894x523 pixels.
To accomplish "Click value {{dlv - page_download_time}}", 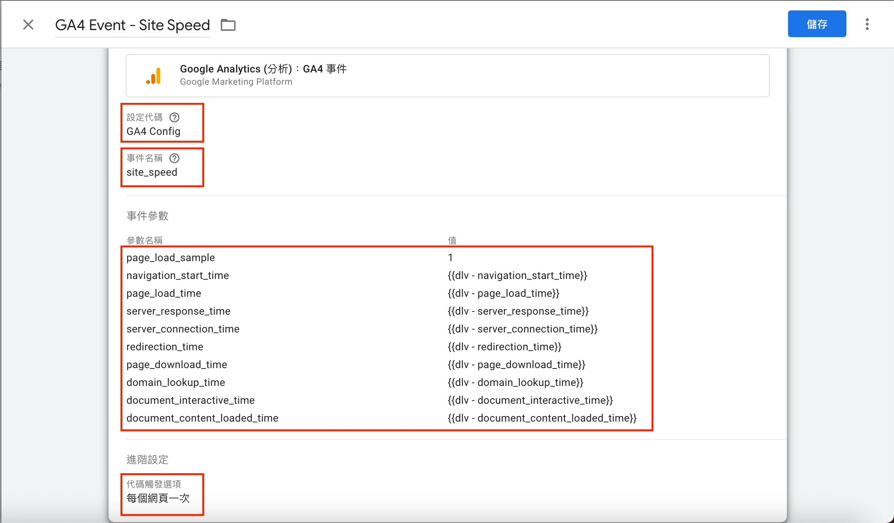I will click(517, 365).
